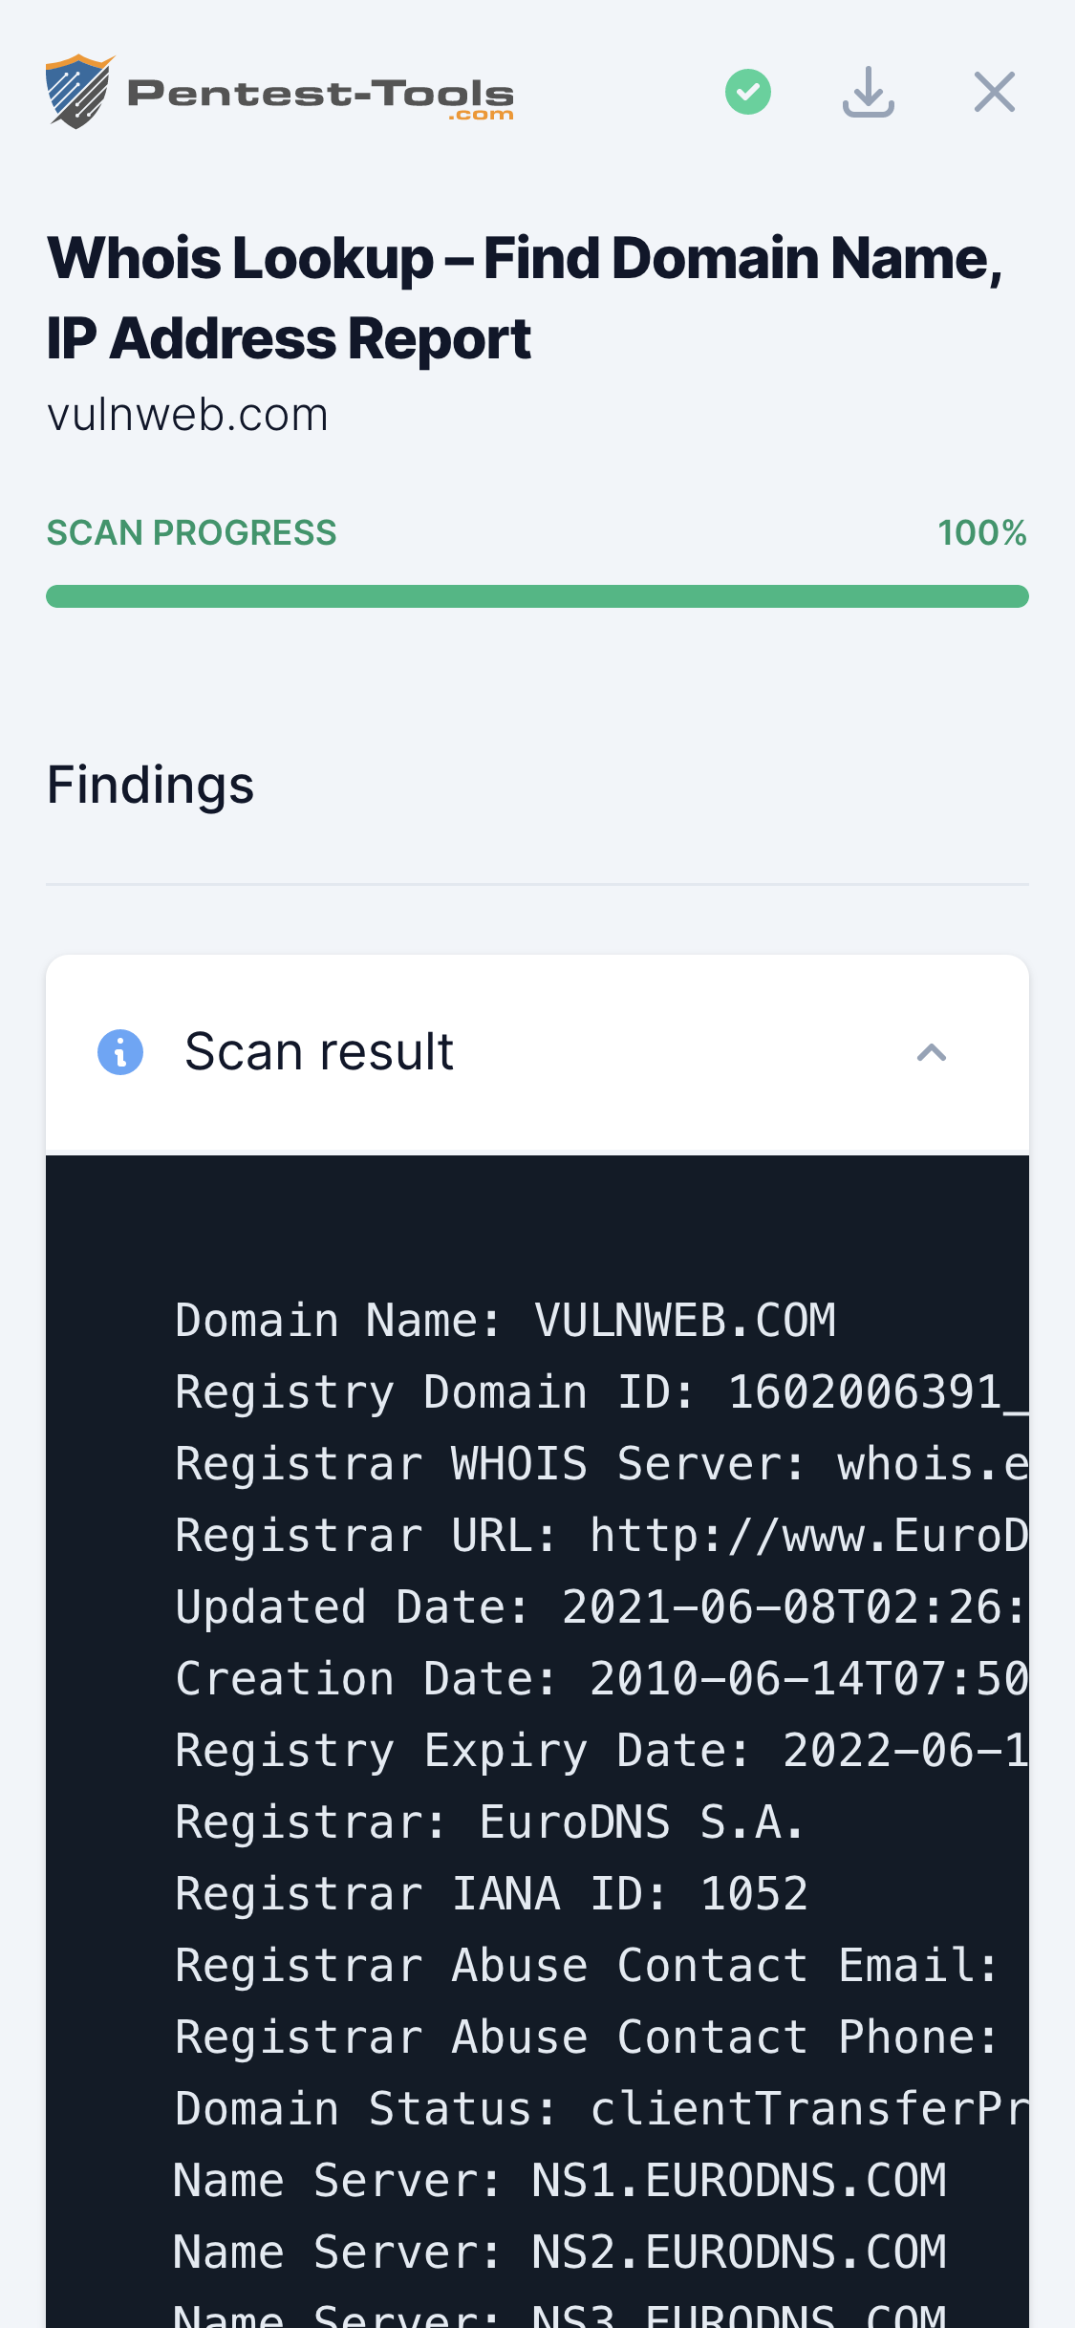Click the 100% progress percentage
The height and width of the screenshot is (2328, 1075).
(x=983, y=532)
